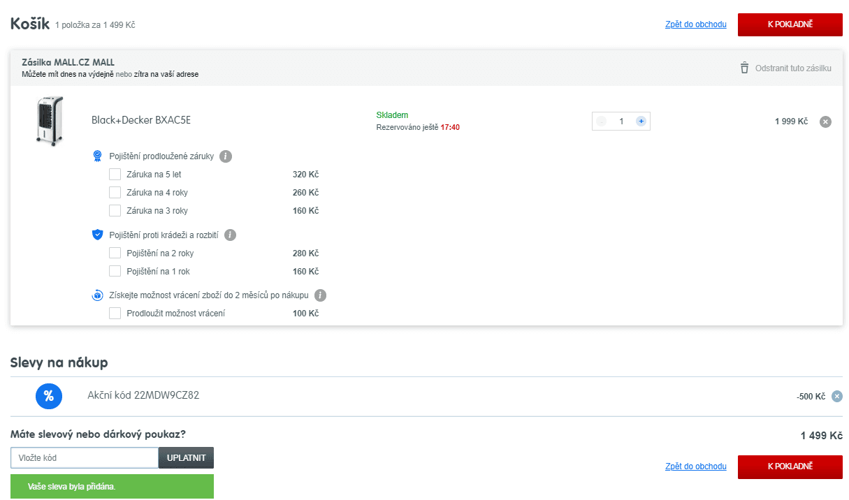Click the Rezervováno ještě 17:40 timer

point(418,127)
